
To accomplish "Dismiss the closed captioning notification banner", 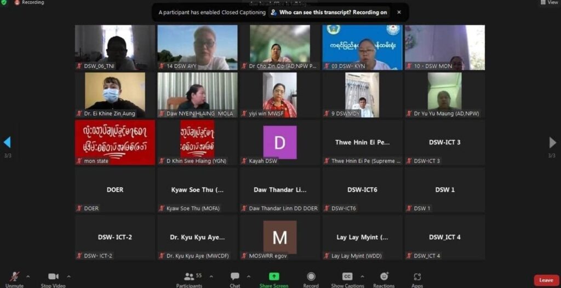I will 399,12.
